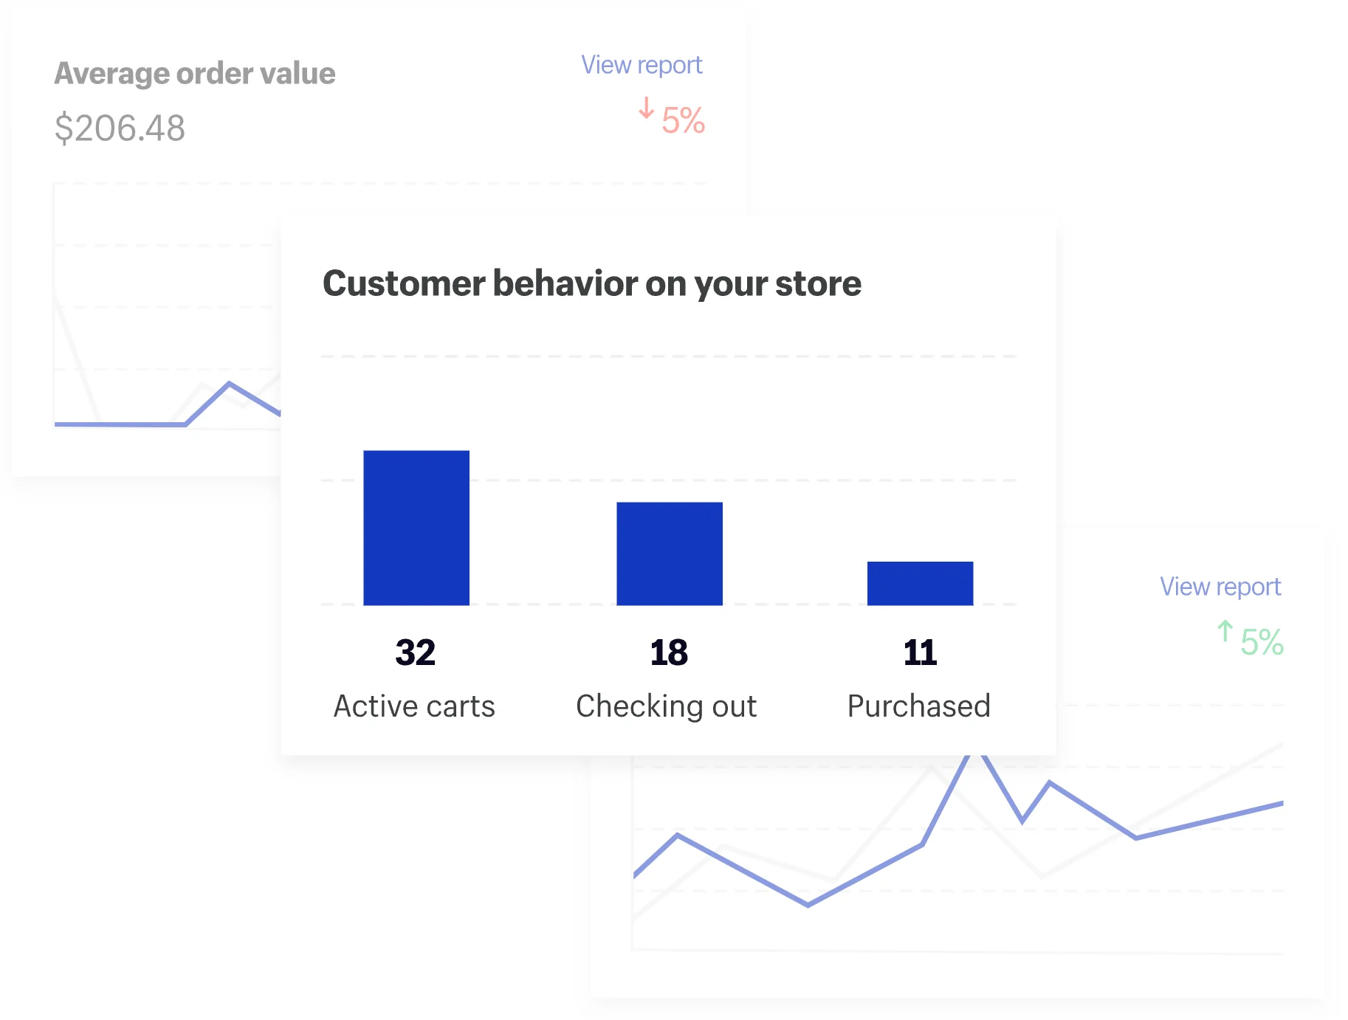Click the Customer behavior on your store heading
Image resolution: width=1348 pixels, height=1020 pixels.
coord(591,283)
